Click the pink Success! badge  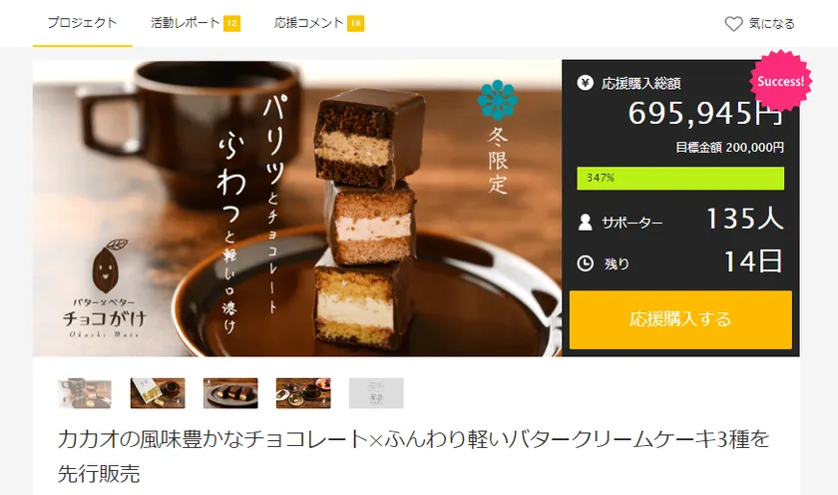coord(781,81)
